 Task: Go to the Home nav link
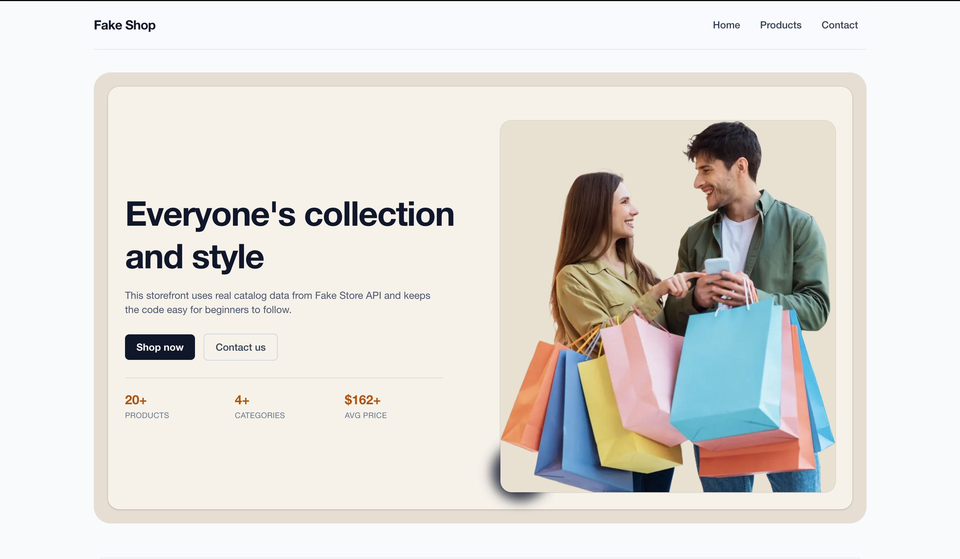726,25
